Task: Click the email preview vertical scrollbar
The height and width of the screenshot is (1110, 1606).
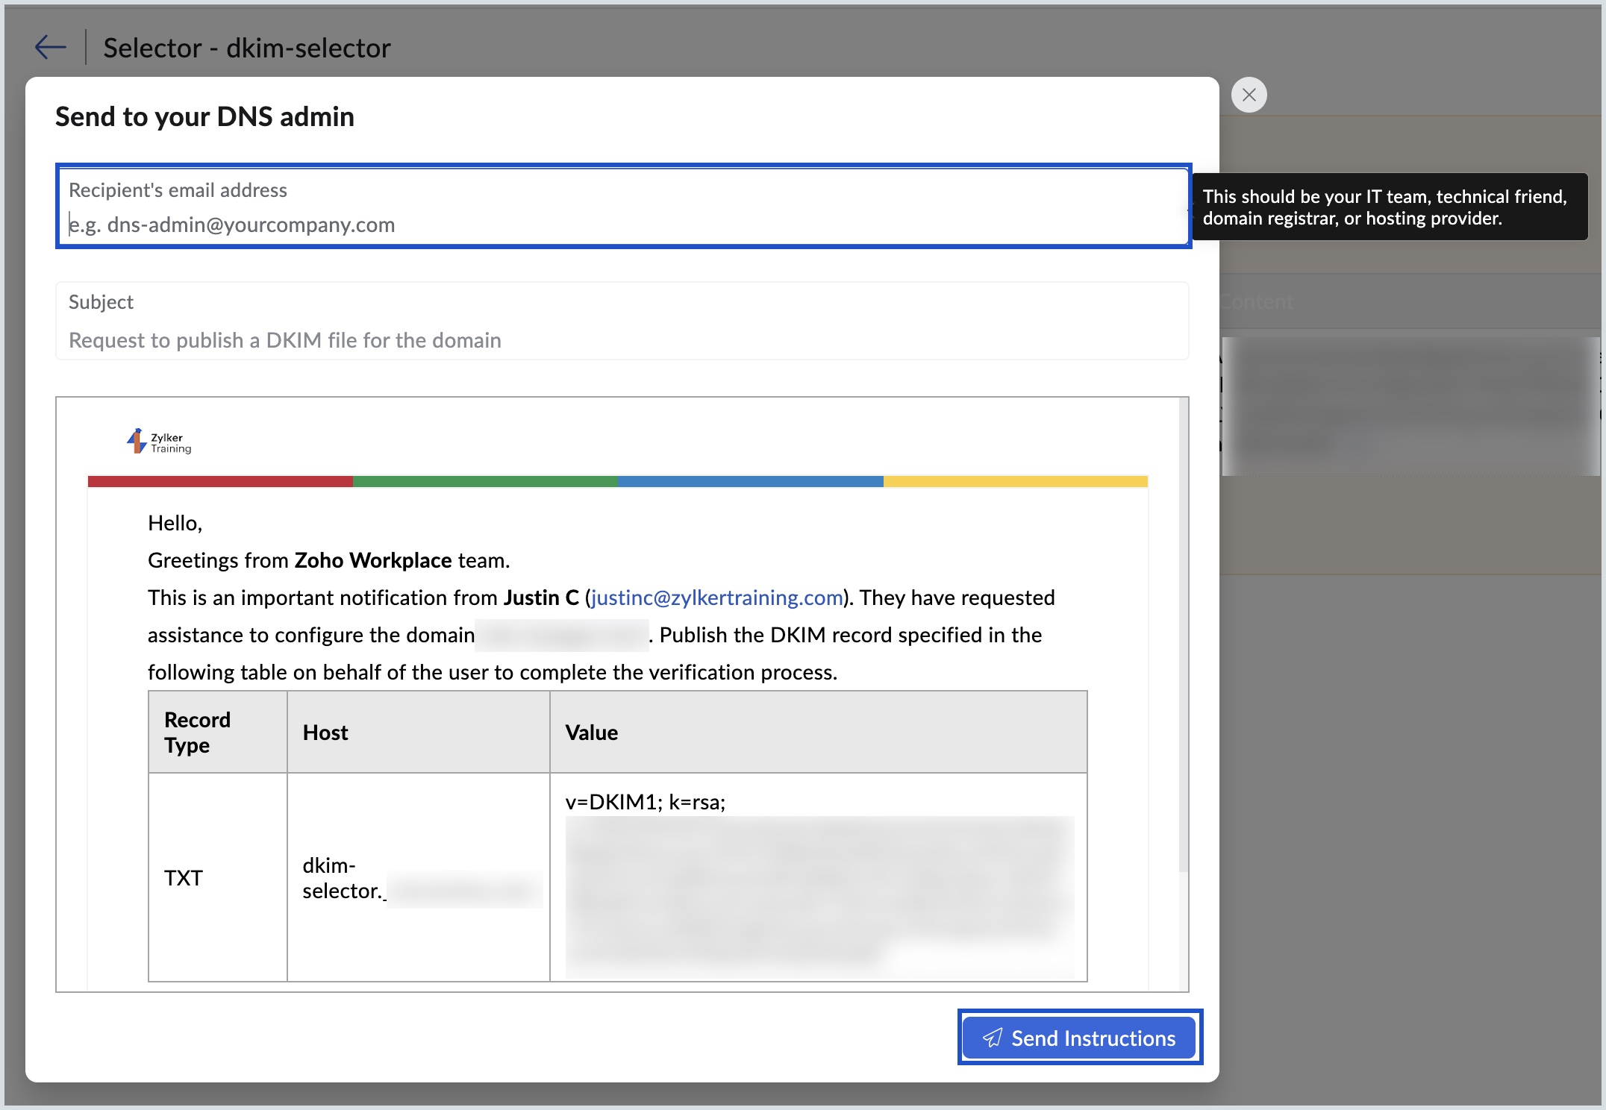Action: 1183,634
